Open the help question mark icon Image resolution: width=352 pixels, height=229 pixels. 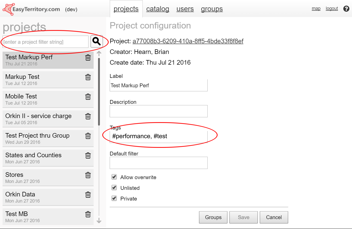click(346, 9)
